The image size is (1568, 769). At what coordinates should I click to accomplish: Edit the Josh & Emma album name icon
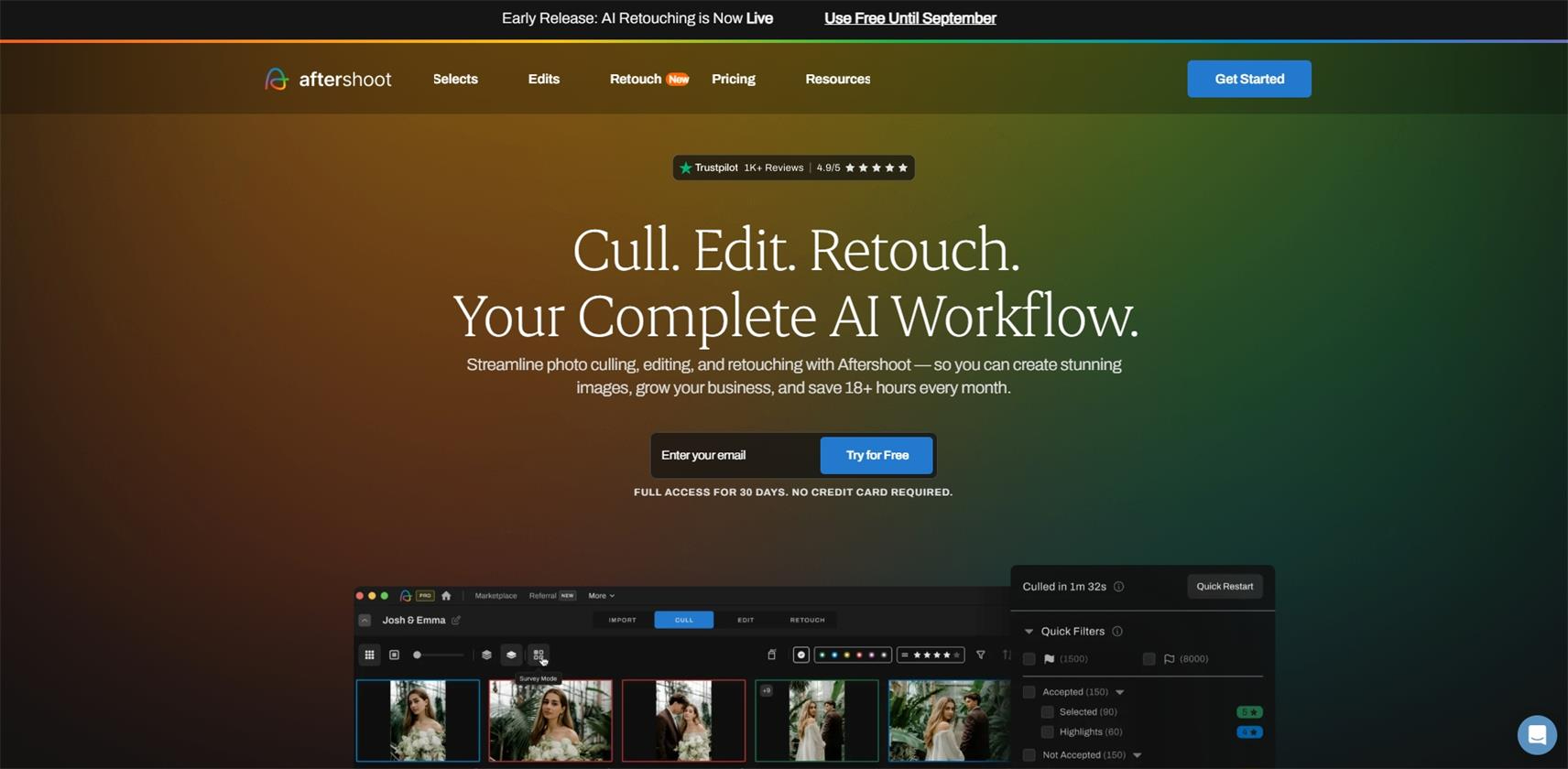click(x=456, y=620)
